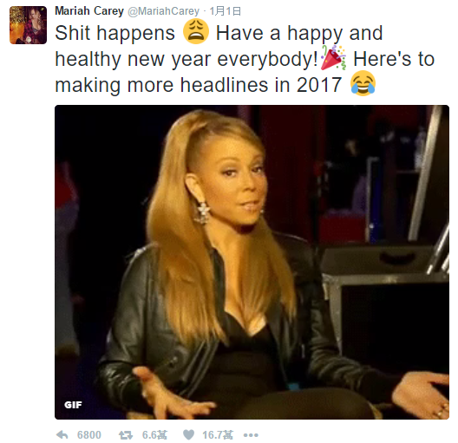The height and width of the screenshot is (443, 458).
Task: Click the weary face emoji
Action: pos(196,31)
